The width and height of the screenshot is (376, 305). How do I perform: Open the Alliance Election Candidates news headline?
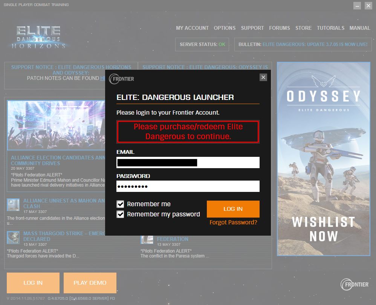pyautogui.click(x=58, y=161)
